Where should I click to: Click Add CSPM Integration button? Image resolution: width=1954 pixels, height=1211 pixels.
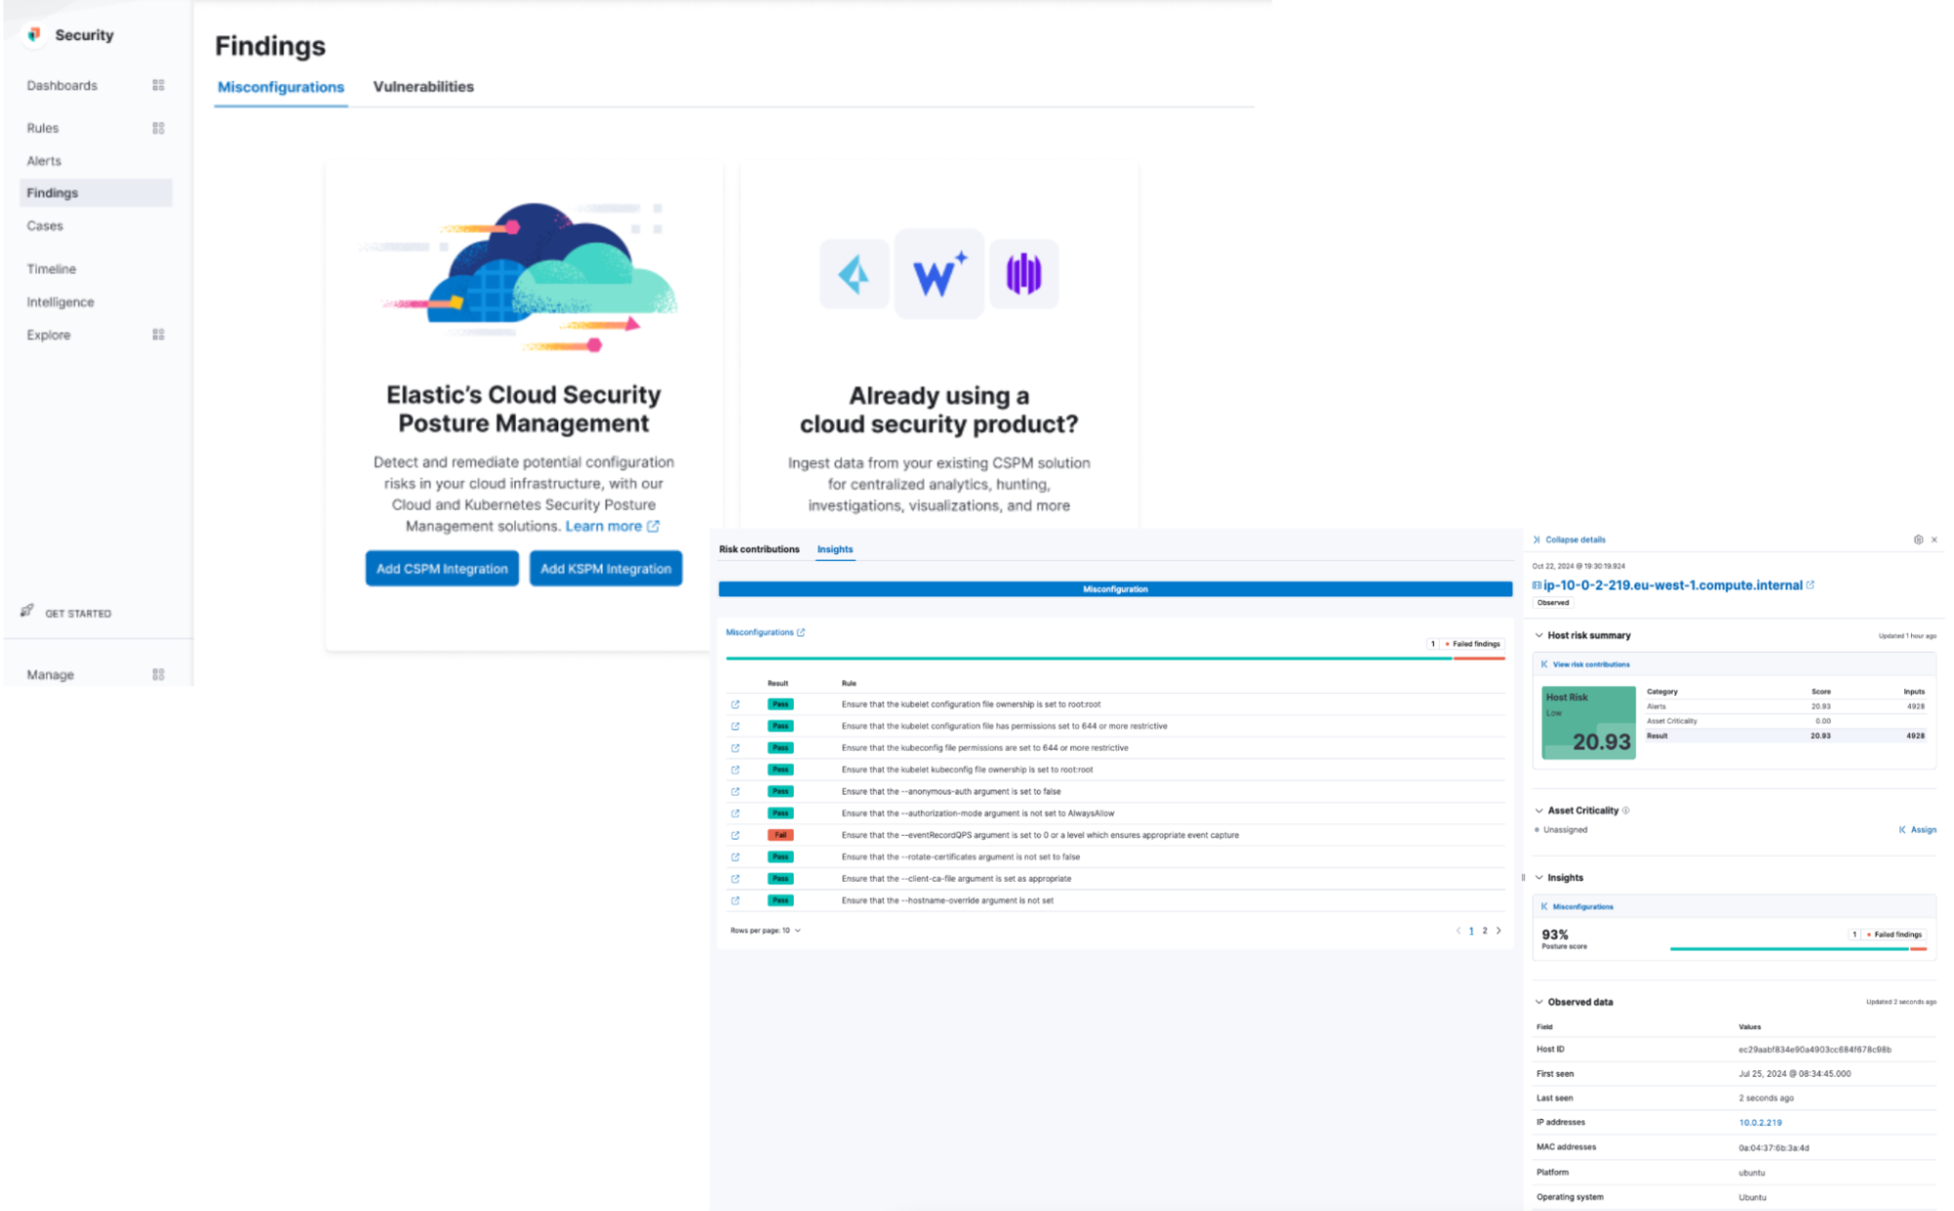[442, 569]
